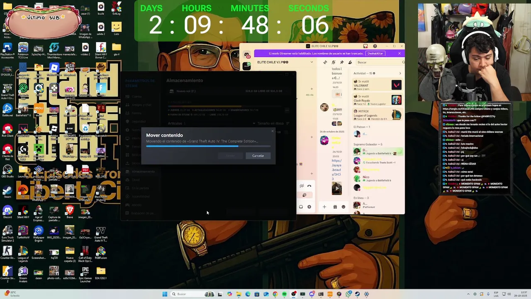Viewport: 531px width, 299px height.
Task: Open the EA app shortcut
Action: [23, 191]
